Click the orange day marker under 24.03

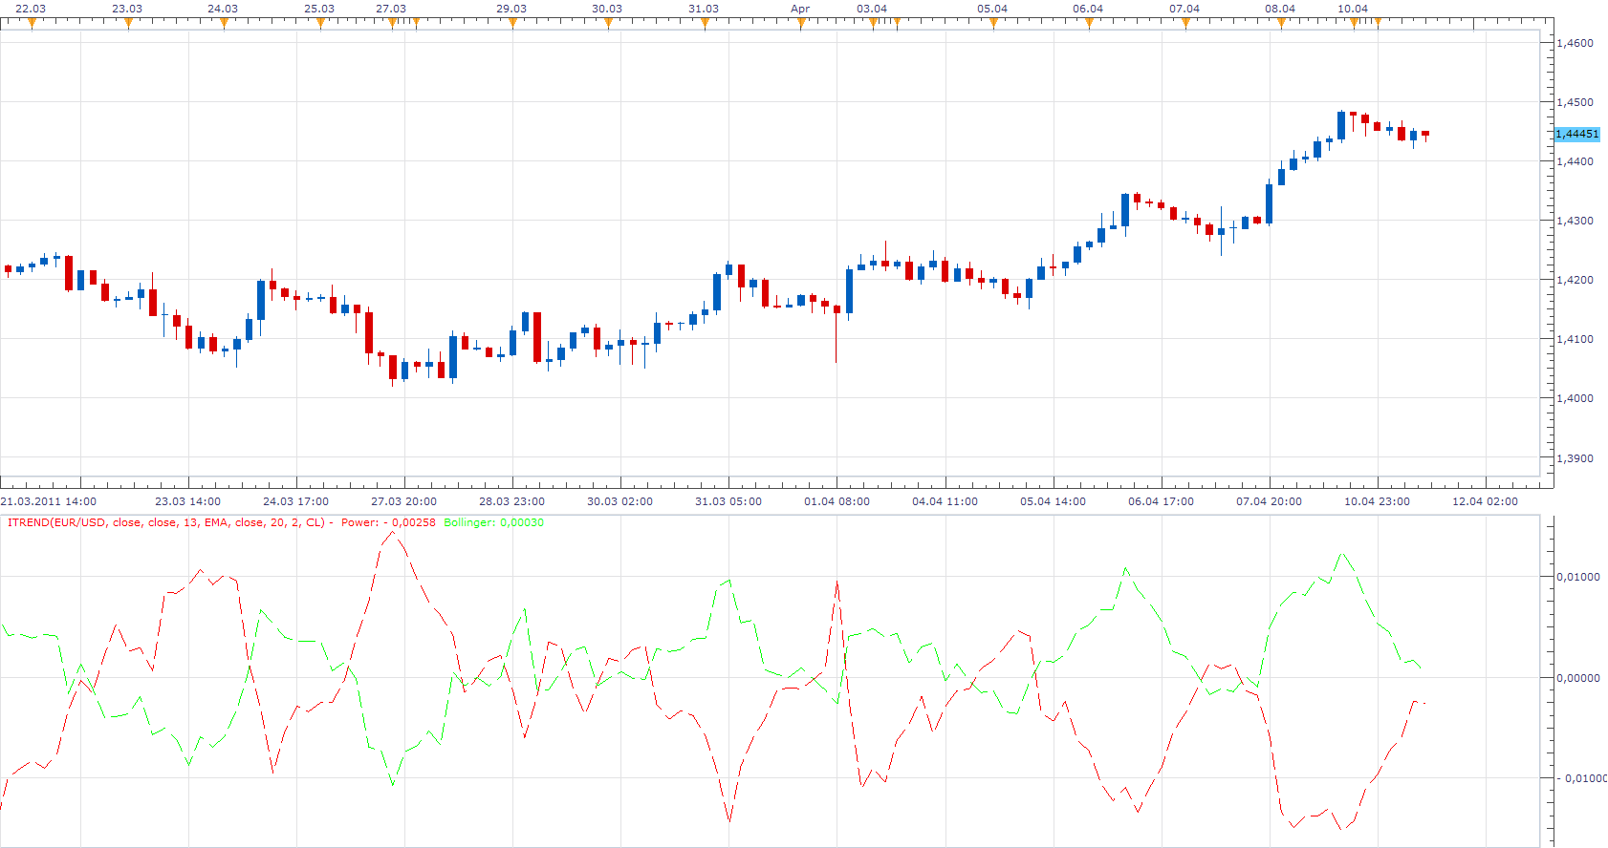(x=224, y=24)
